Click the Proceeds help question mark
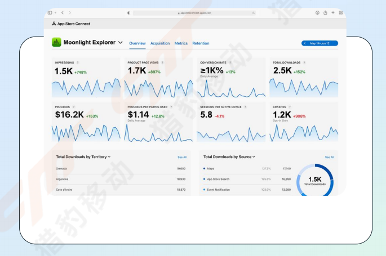This screenshot has height=256, width=386. [x=74, y=107]
